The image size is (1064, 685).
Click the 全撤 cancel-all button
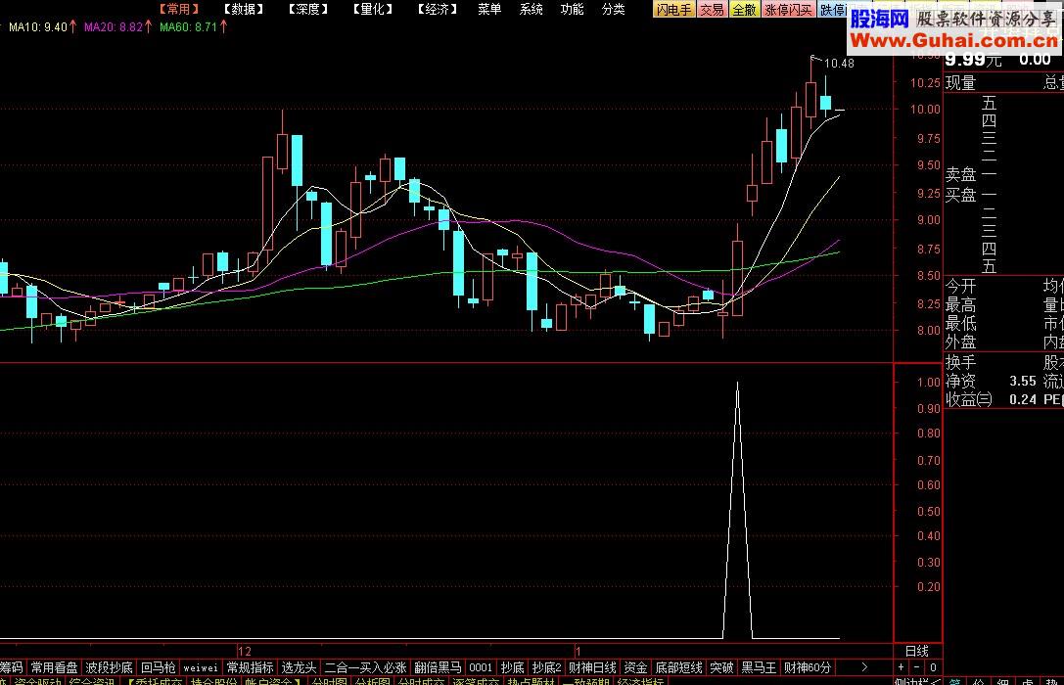[744, 10]
